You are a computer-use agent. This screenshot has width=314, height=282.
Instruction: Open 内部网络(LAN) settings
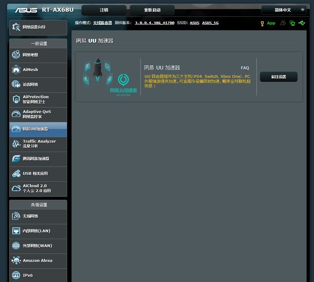[x=38, y=231]
